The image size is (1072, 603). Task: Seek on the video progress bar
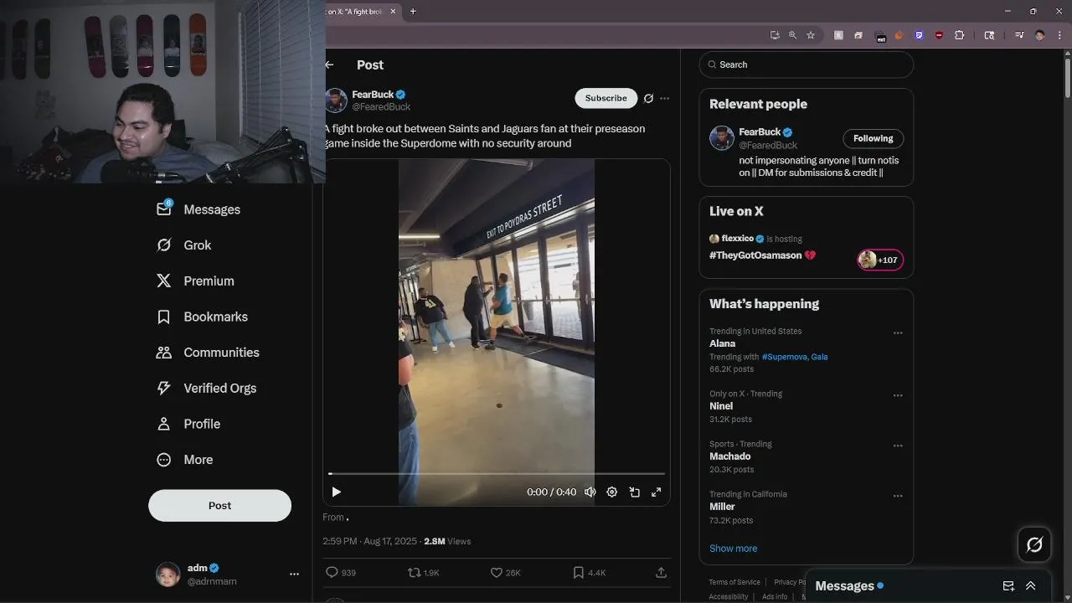[x=497, y=474]
